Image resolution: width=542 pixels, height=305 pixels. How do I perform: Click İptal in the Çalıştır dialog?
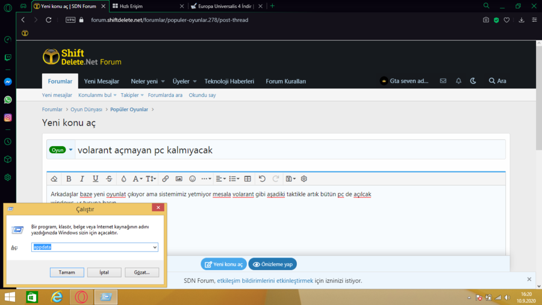point(104,272)
